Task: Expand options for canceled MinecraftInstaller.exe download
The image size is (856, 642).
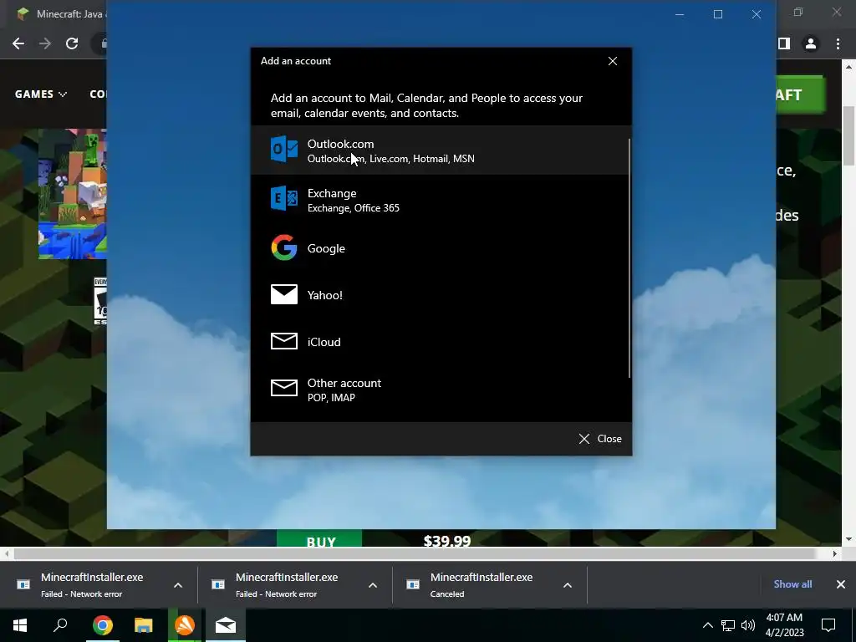Action: pyautogui.click(x=568, y=585)
